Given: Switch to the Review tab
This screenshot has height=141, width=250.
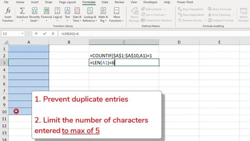Looking at the screenshot, I should coord(120,2).
